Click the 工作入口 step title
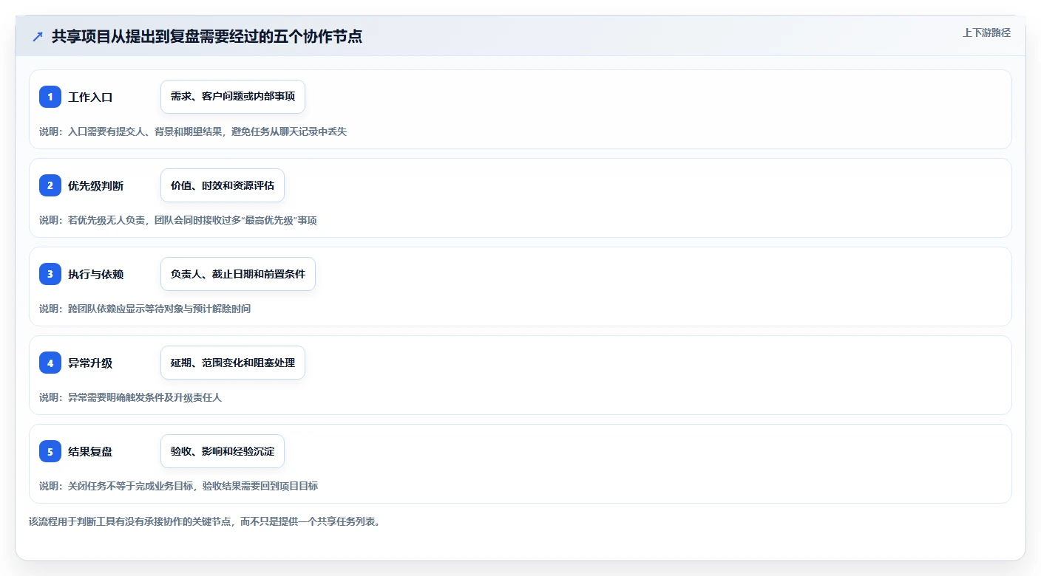Image resolution: width=1041 pixels, height=576 pixels. pos(90,97)
